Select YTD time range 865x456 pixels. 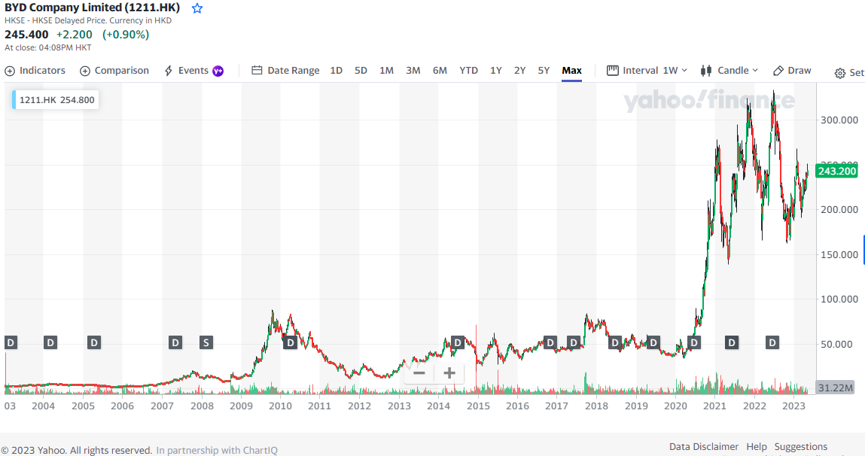468,71
